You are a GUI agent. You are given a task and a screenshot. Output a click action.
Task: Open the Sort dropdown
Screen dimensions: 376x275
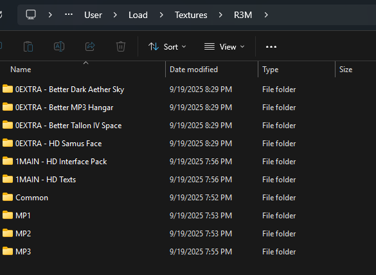pyautogui.click(x=167, y=46)
